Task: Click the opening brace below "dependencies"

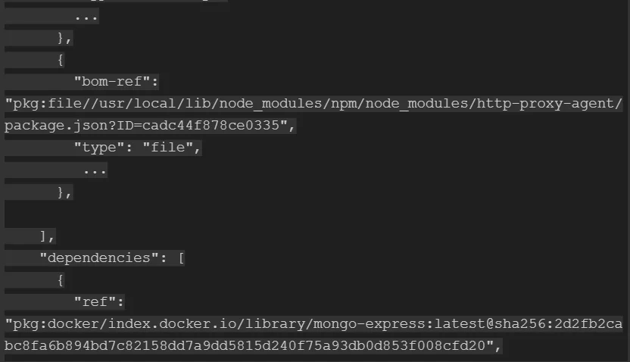Action: (61, 280)
